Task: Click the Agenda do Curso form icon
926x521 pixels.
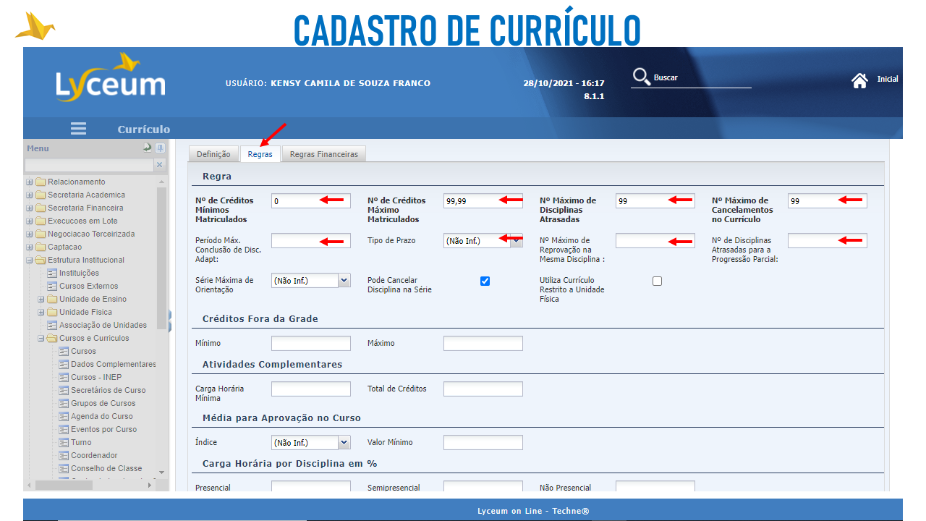Action: (64, 417)
